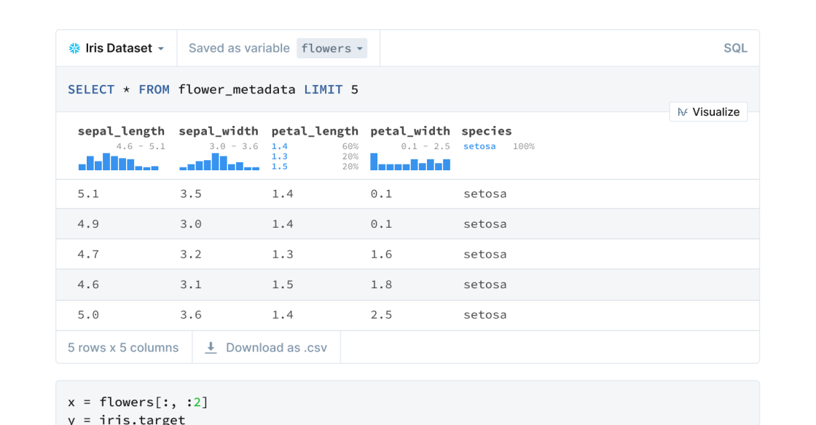Viewport: 816px width, 425px height.
Task: Click the 60% value next to 1.4
Action: coord(350,146)
